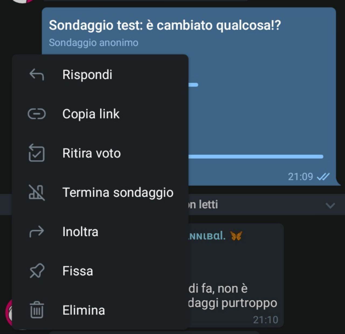The image size is (345, 334).
Task: Select Rispondi from the context menu
Action: (100, 75)
